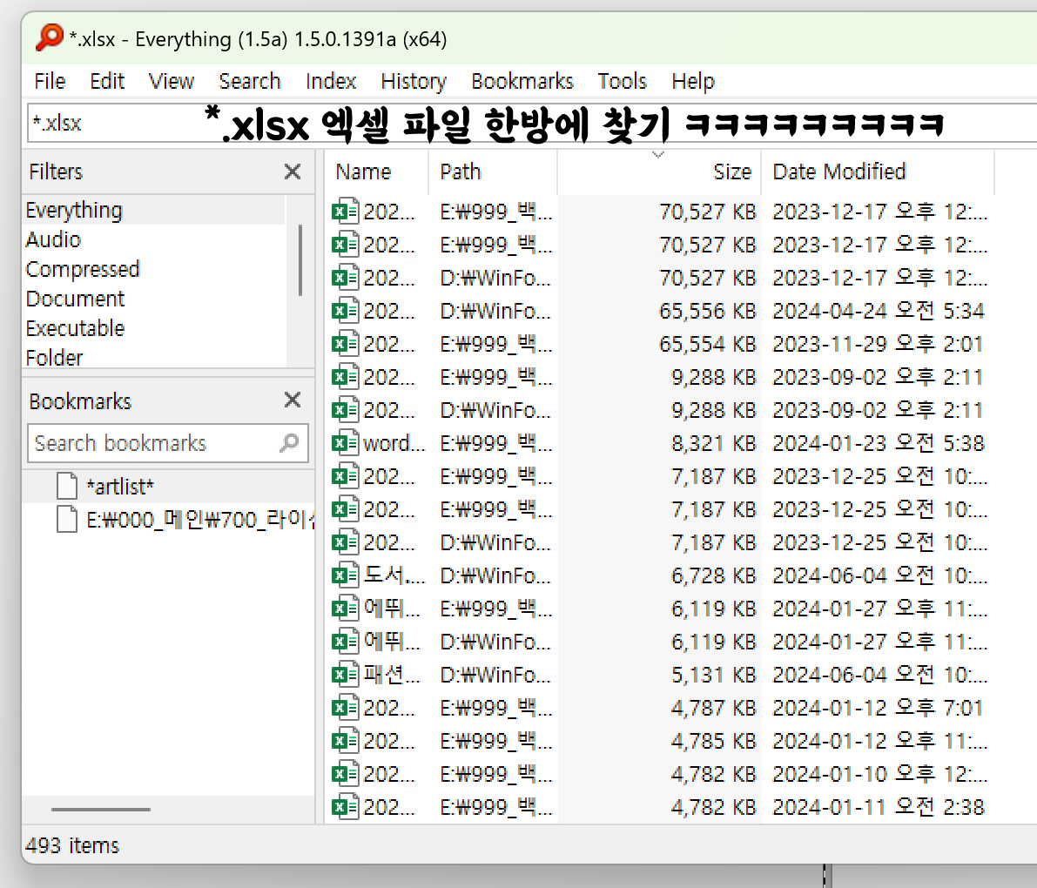Click Excel icon of 4,787 KB file
This screenshot has height=888, width=1037.
(345, 708)
